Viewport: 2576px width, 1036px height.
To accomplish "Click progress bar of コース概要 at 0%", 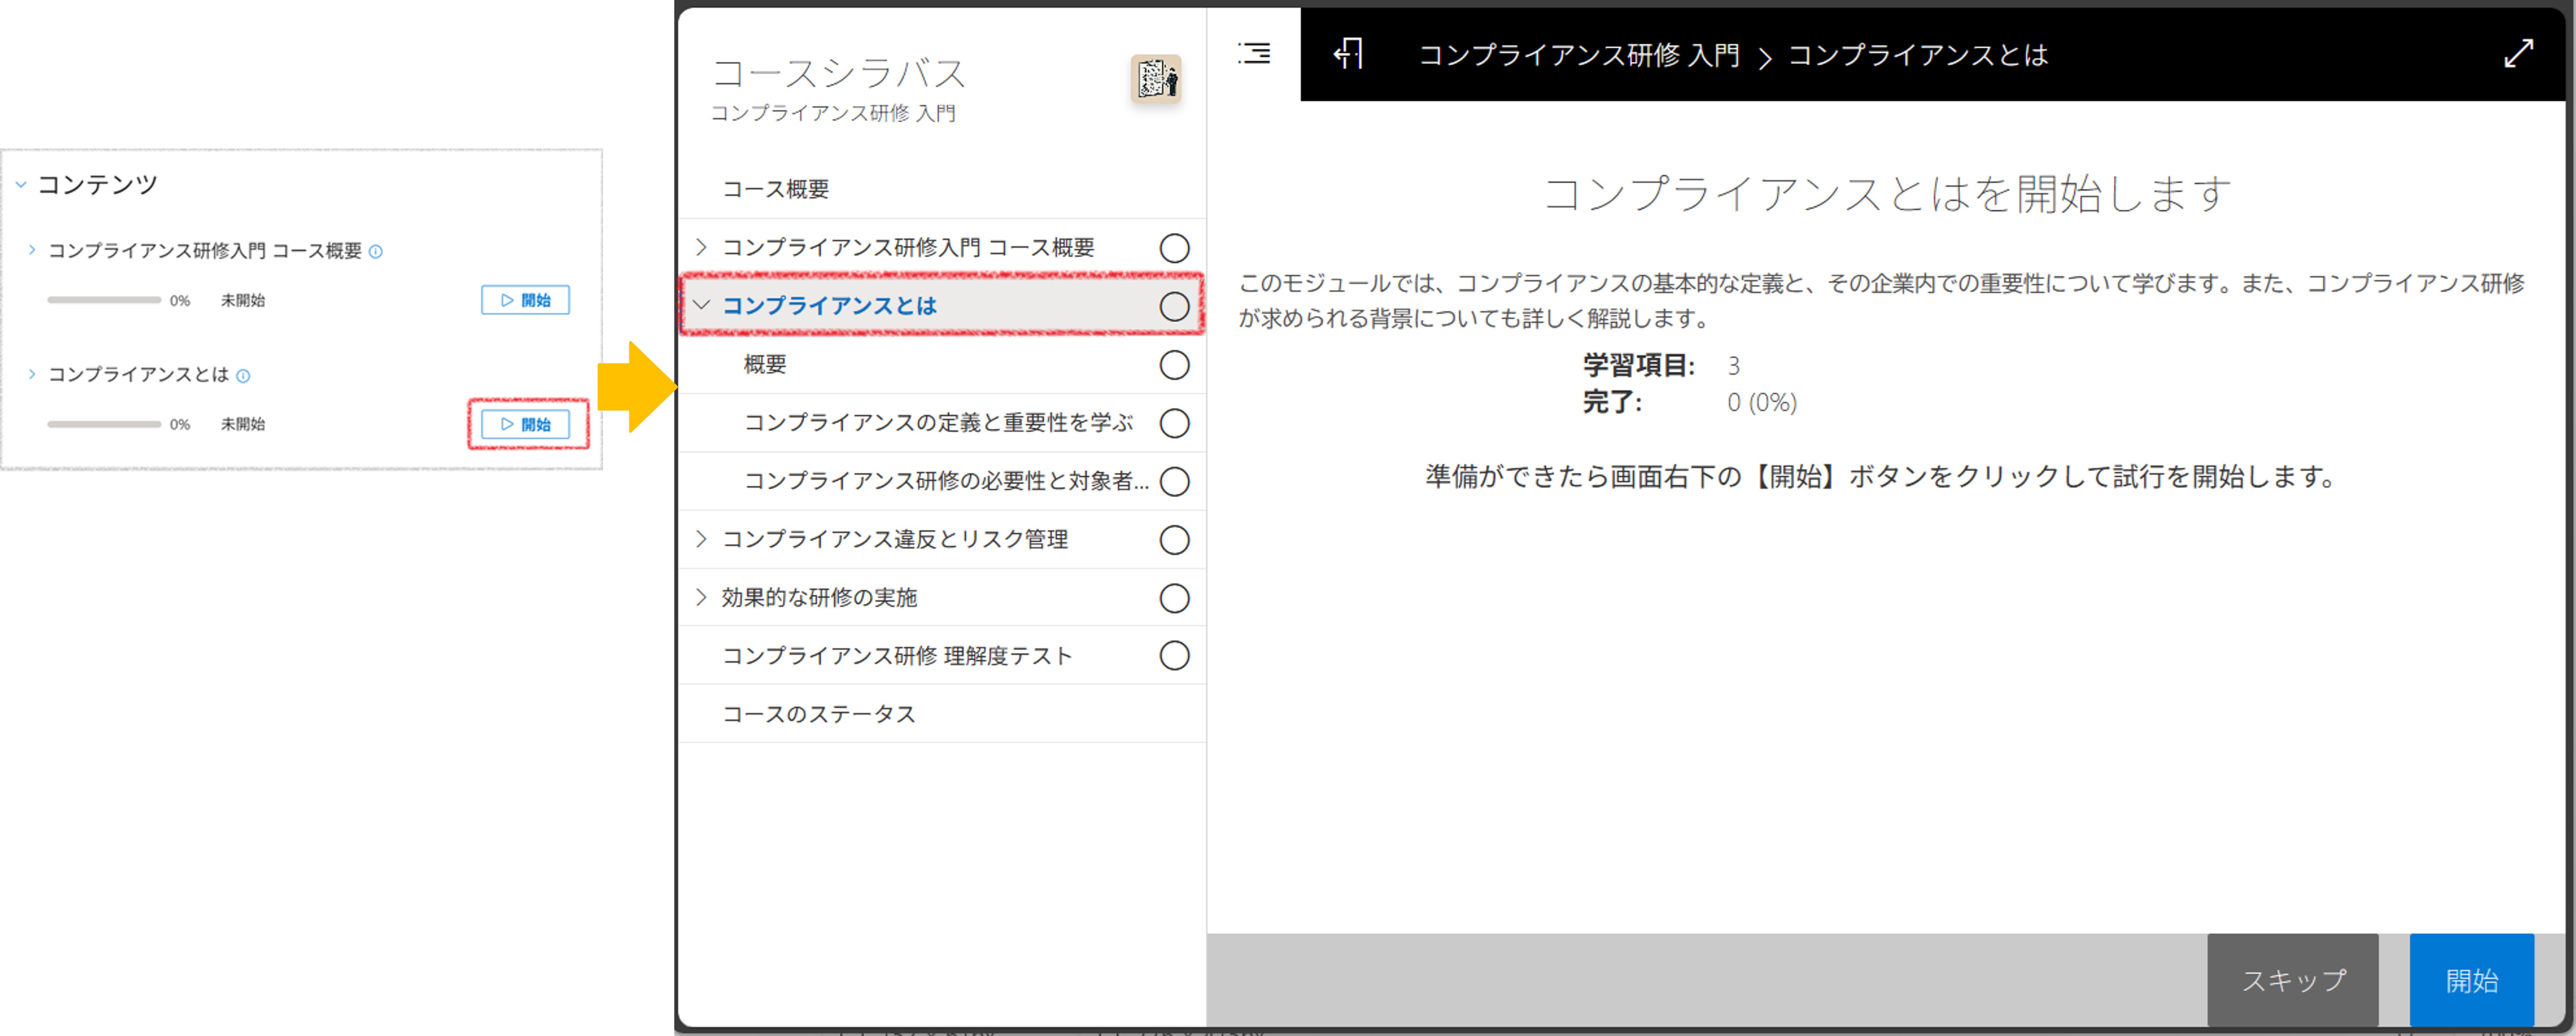I will tap(104, 300).
